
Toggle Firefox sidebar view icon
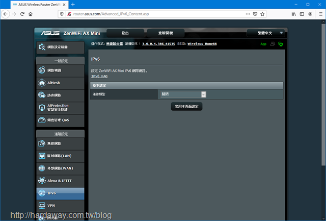(x=302, y=14)
